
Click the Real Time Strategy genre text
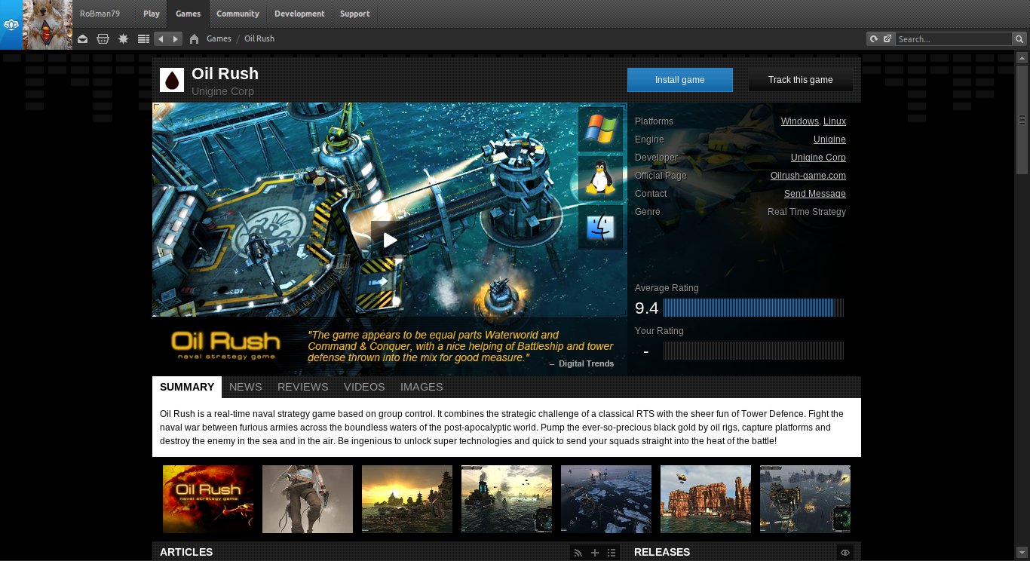point(807,212)
